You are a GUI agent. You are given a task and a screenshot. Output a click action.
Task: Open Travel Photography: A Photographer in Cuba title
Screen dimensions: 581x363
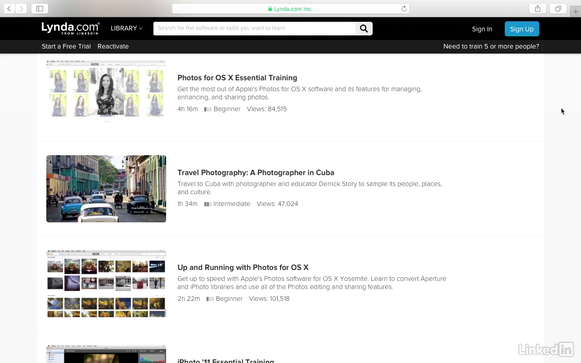pyautogui.click(x=256, y=172)
